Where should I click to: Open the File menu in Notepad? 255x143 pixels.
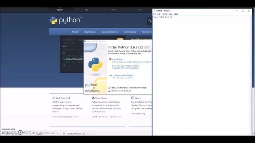(155, 14)
